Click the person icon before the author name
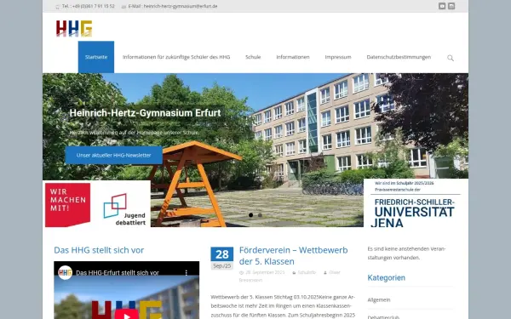The height and width of the screenshot is (319, 511). point(325,273)
